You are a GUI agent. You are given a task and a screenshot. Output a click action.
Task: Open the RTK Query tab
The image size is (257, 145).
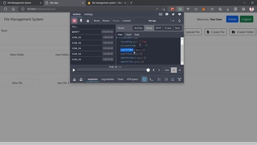pyautogui.click(x=133, y=79)
